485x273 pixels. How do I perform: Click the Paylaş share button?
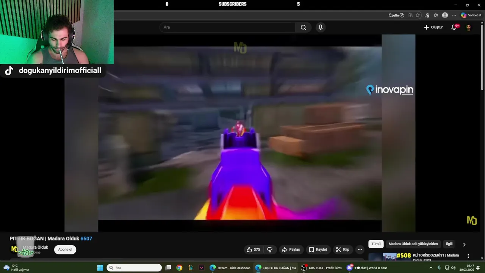291,249
